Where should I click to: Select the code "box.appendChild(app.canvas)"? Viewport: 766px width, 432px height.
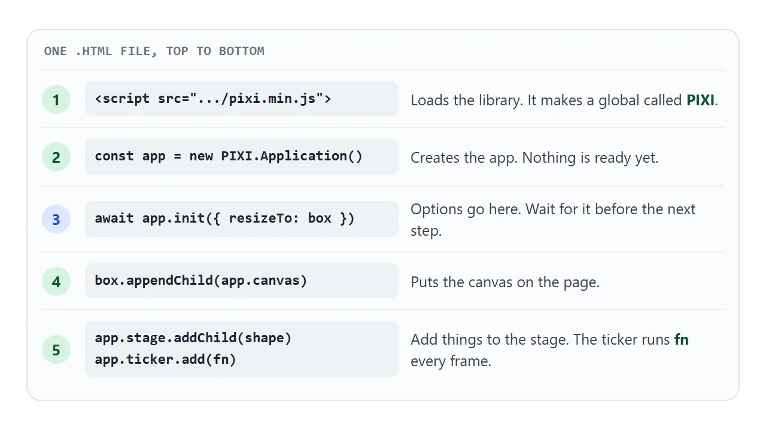point(201,280)
